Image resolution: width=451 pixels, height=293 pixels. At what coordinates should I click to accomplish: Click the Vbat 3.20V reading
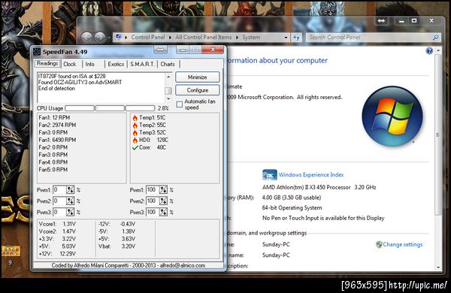(x=117, y=246)
